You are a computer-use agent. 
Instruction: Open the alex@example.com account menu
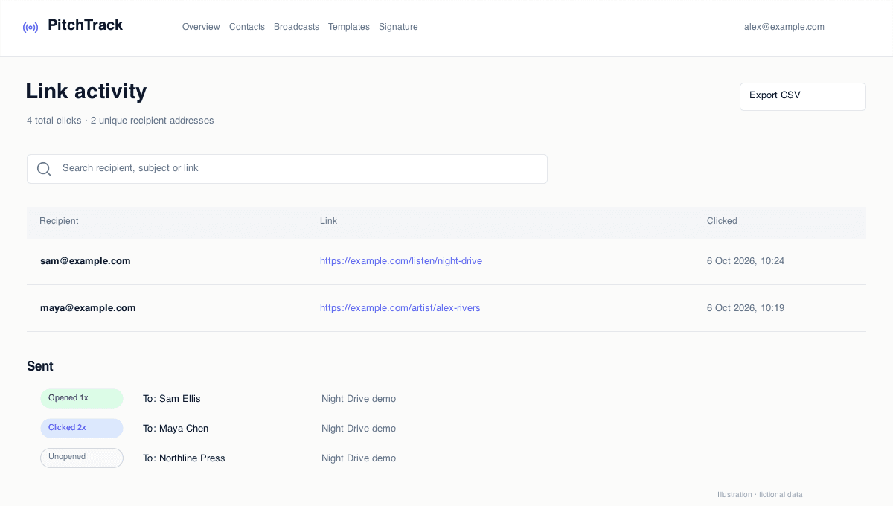click(784, 27)
